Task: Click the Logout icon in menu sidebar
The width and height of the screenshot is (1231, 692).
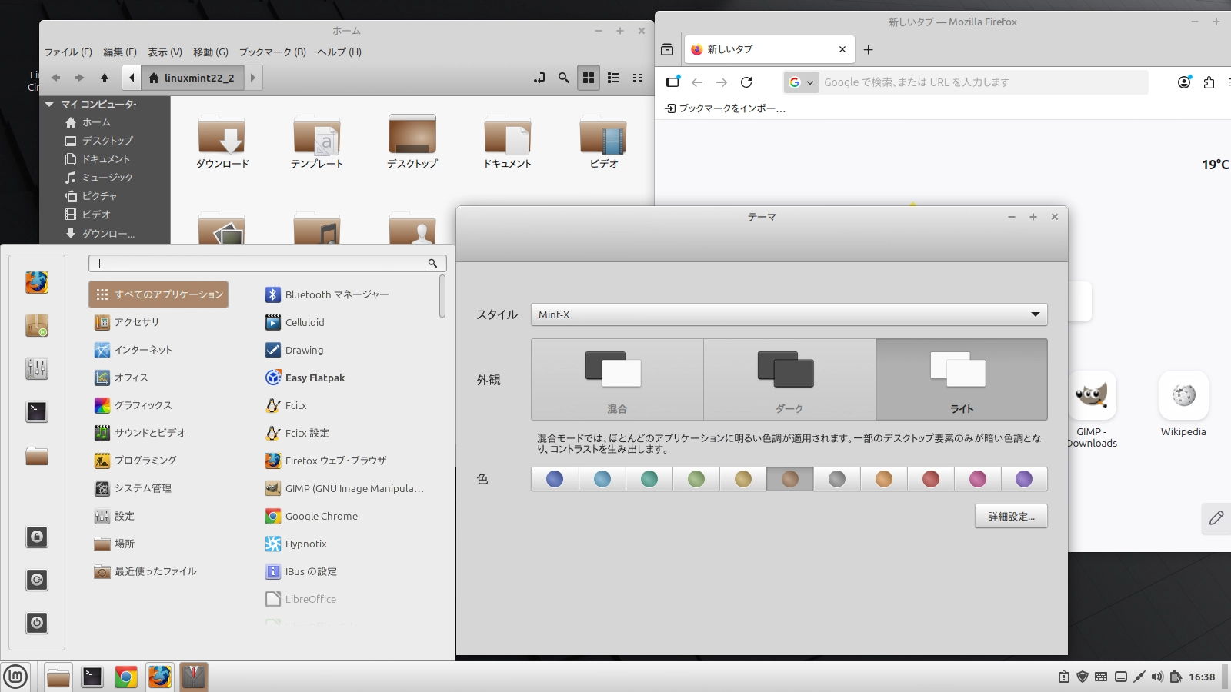Action: click(36, 580)
